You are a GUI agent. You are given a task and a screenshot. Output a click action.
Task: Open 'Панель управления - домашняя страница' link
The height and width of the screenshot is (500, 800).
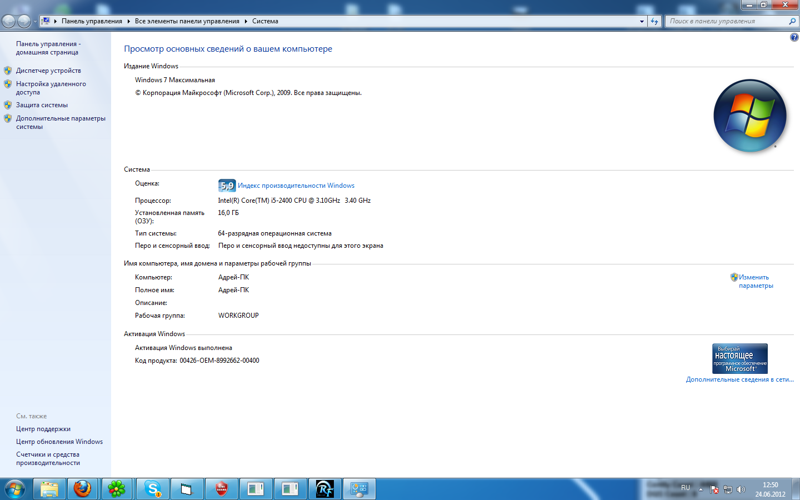(48, 48)
